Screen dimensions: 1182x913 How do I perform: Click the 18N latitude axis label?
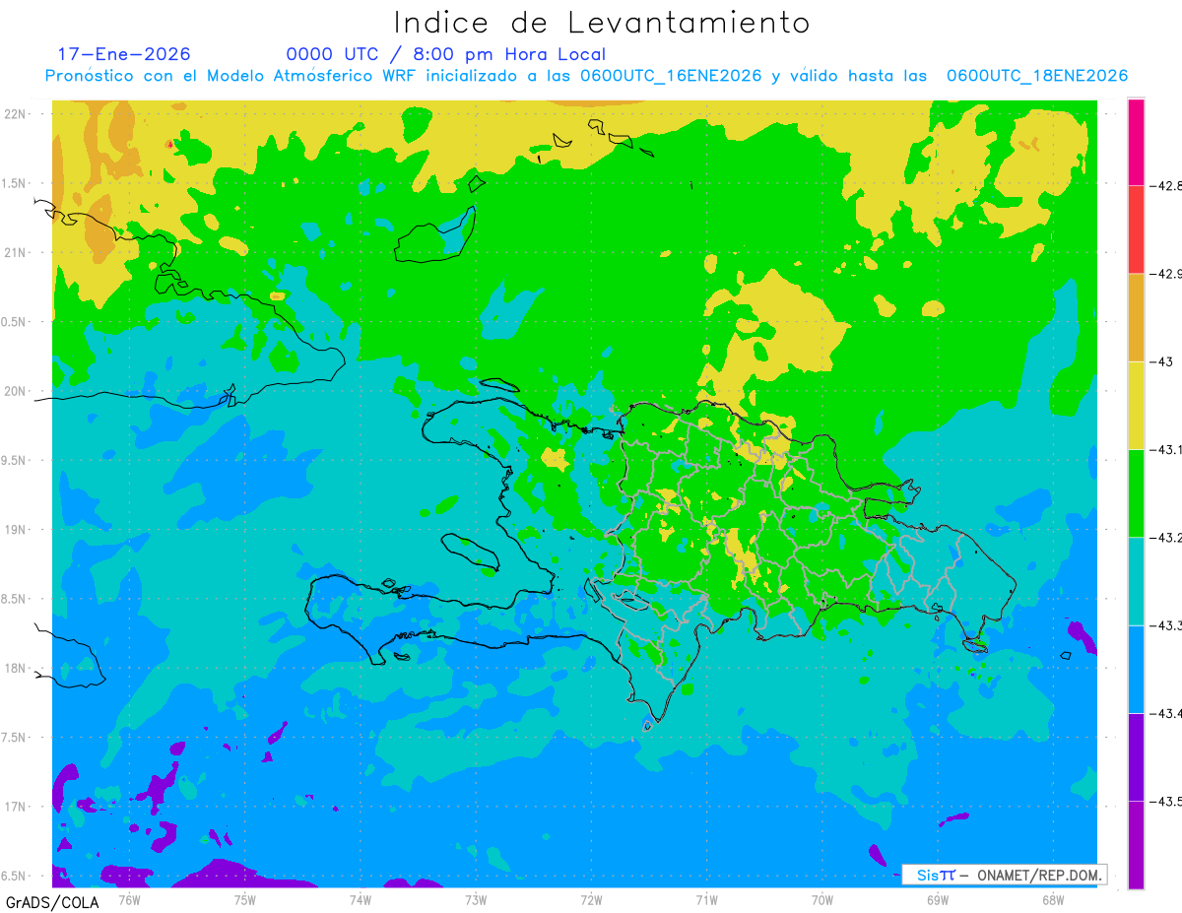[x=17, y=669]
